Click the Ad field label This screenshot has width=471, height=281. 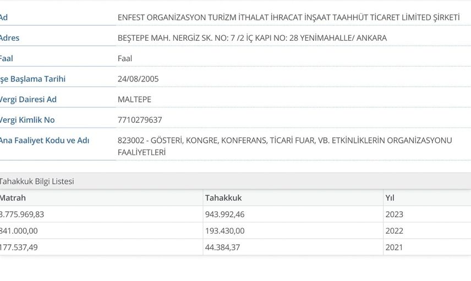pyautogui.click(x=4, y=18)
